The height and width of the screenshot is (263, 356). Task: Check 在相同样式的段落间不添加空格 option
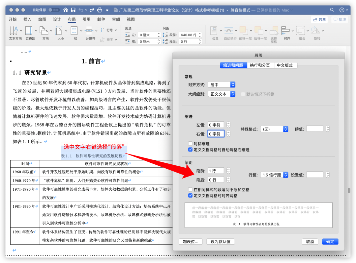pos(190,190)
